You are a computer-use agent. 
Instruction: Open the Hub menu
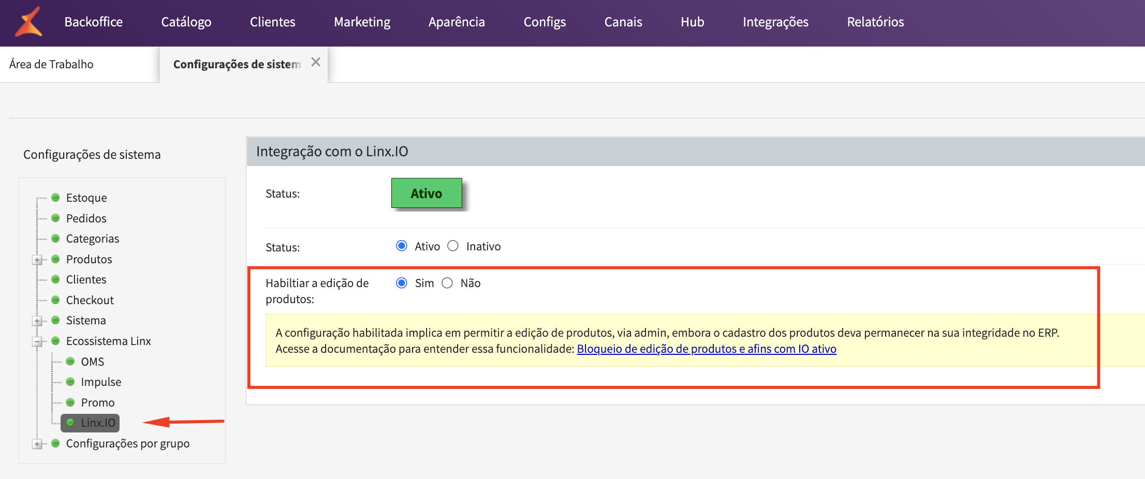[x=692, y=22]
